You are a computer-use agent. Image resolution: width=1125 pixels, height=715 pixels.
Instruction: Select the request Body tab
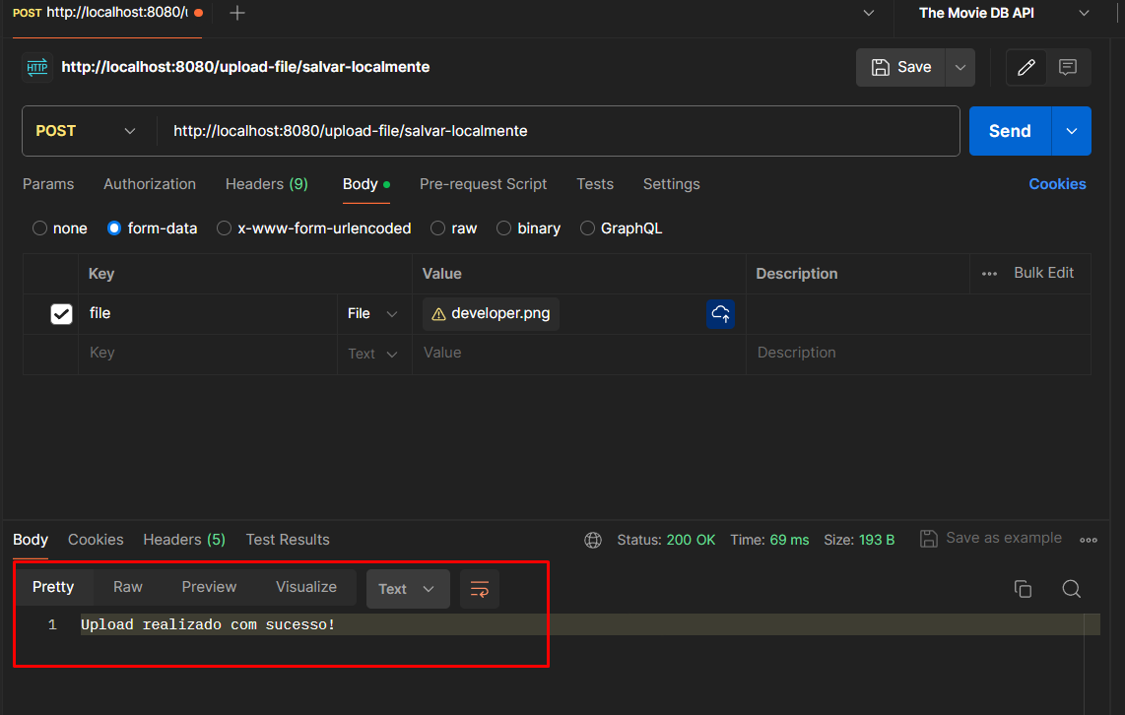click(x=365, y=184)
